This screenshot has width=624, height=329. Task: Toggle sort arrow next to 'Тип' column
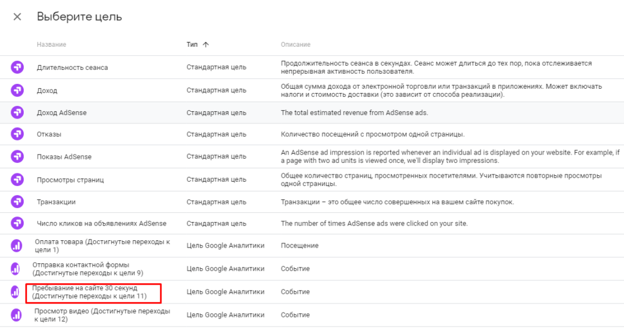[205, 44]
